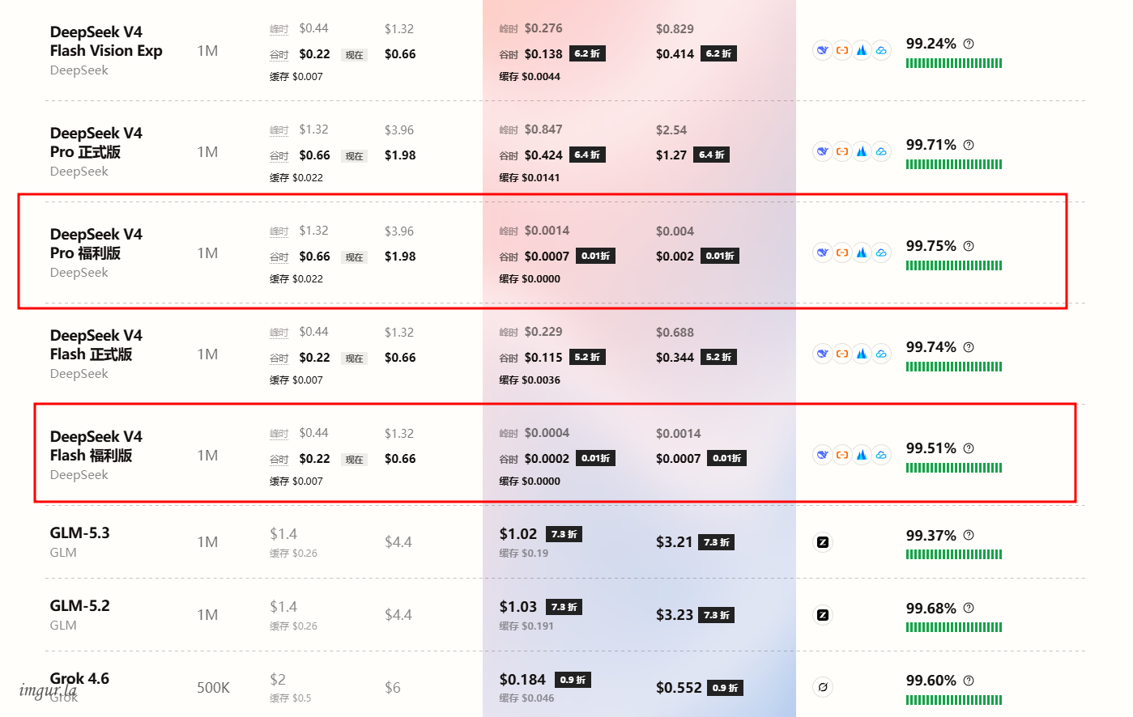Open the help icon next to 99.24%

click(969, 44)
